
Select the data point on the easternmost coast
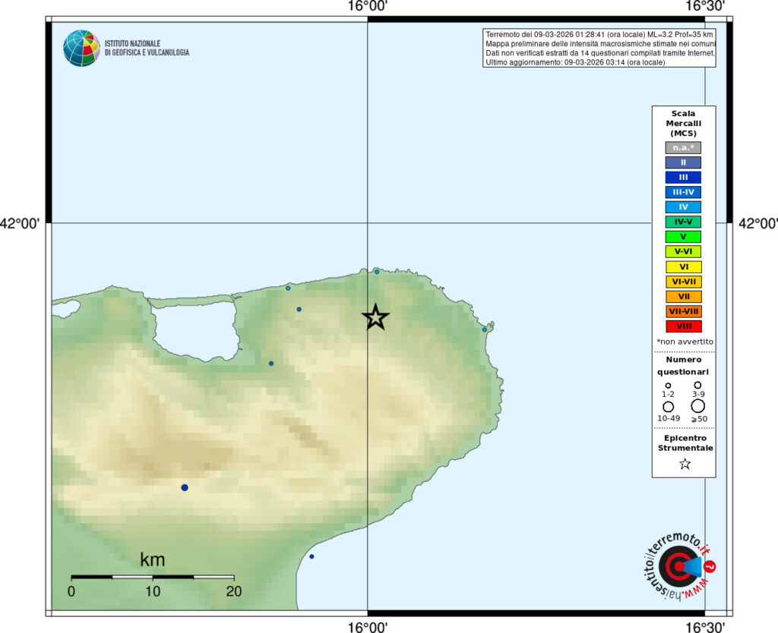pos(485,329)
